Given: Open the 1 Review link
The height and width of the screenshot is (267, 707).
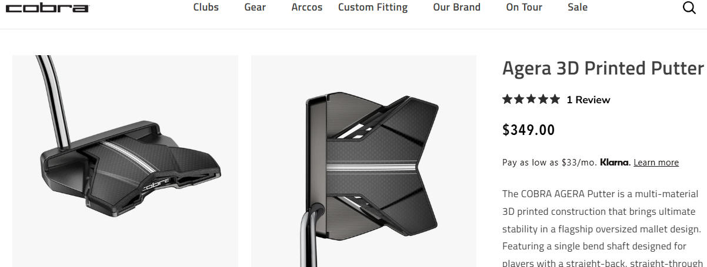Looking at the screenshot, I should pyautogui.click(x=588, y=100).
